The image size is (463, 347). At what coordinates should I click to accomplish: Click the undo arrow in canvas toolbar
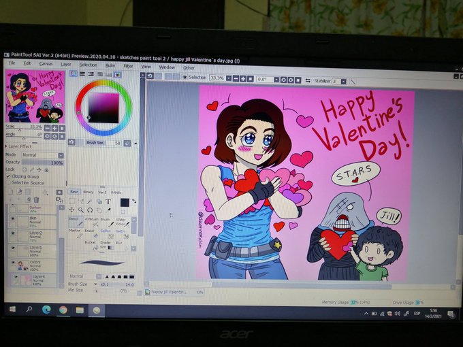point(150,76)
